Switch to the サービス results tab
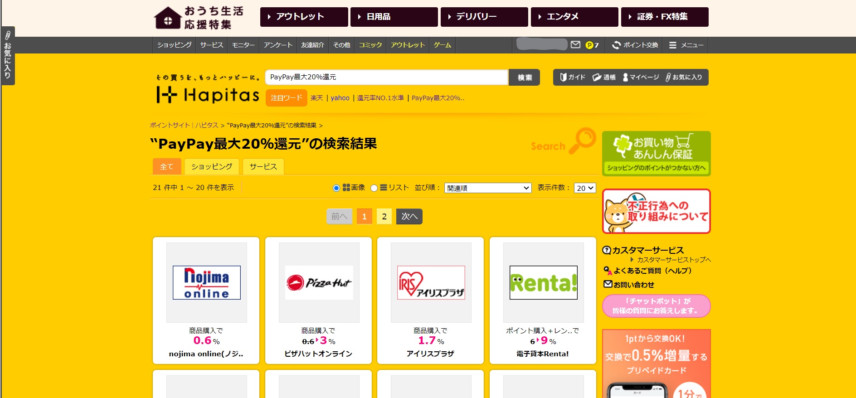The width and height of the screenshot is (856, 398). [263, 166]
